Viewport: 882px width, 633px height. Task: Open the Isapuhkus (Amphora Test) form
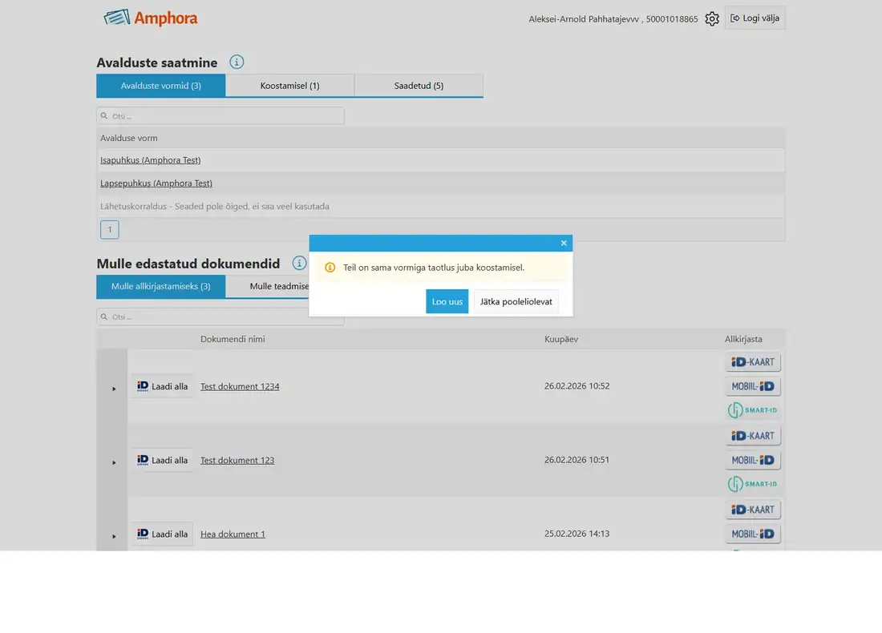pyautogui.click(x=150, y=160)
